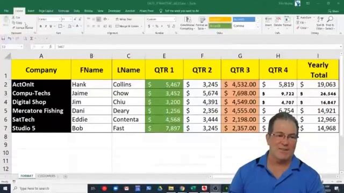Toggle Underline formatting
Screen dimensions: 344x193
[51, 26]
